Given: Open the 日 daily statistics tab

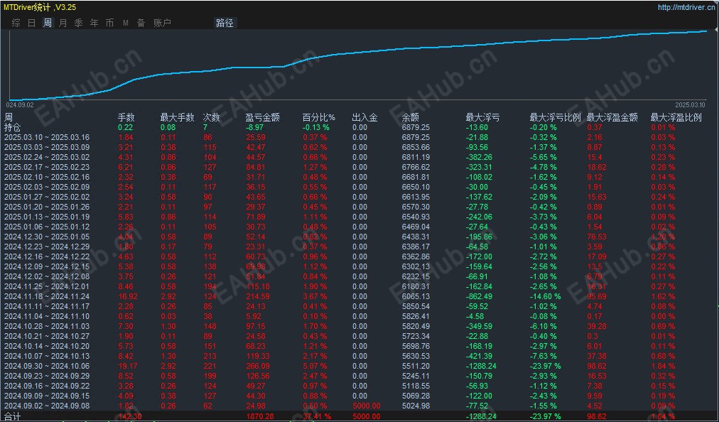Looking at the screenshot, I should click(32, 23).
